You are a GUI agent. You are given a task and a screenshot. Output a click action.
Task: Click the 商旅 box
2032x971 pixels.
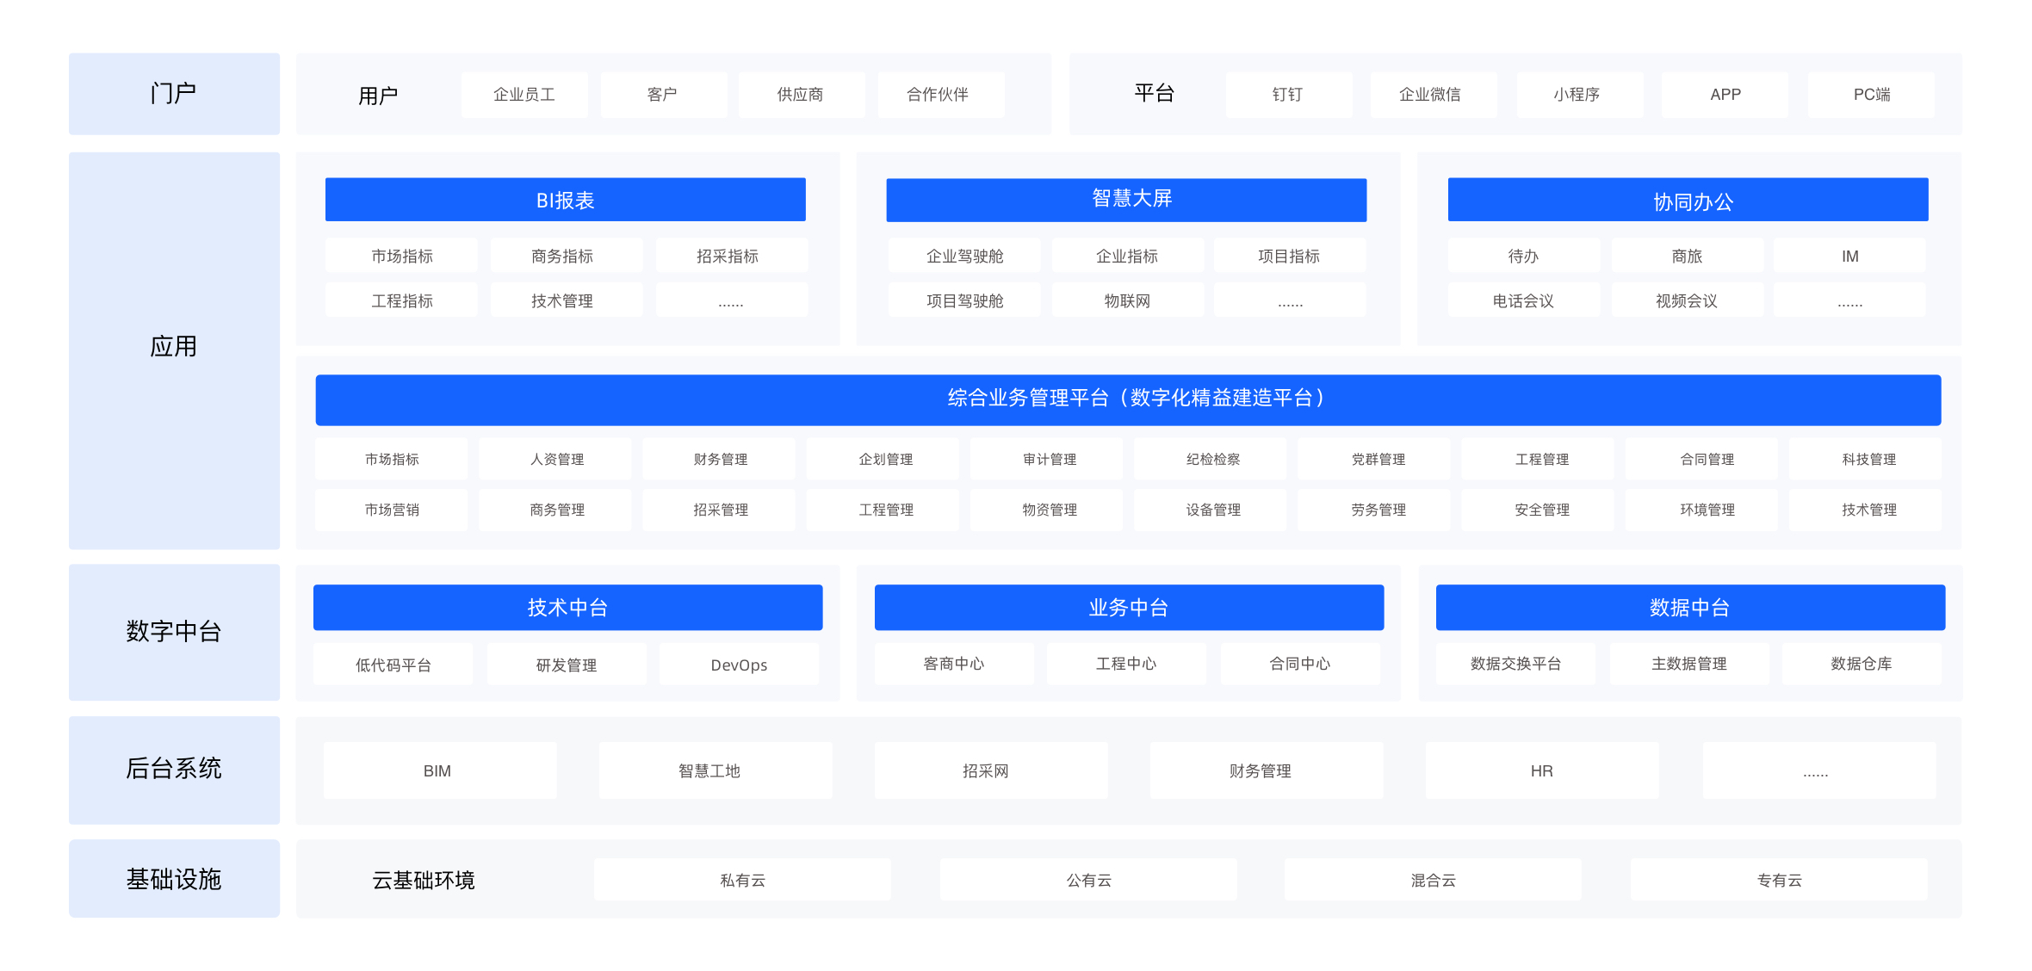coord(1688,256)
